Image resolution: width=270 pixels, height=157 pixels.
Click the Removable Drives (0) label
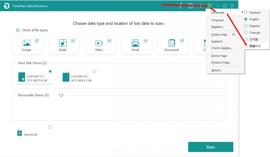34,95
